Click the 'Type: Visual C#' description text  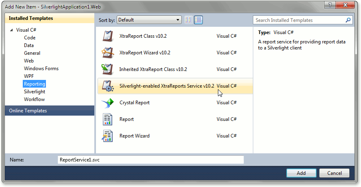tap(276, 32)
